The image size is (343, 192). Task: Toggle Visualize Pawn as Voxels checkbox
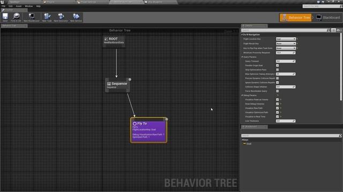[278, 100]
